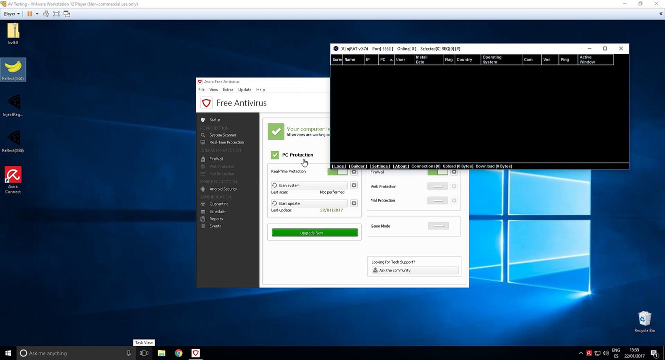This screenshot has width=665, height=360.
Task: Select the Recycle Bin icon
Action: (644, 321)
